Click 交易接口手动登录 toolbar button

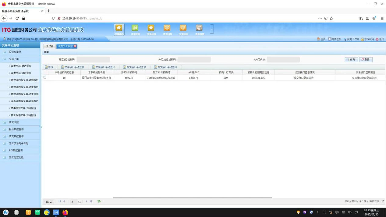(73, 67)
